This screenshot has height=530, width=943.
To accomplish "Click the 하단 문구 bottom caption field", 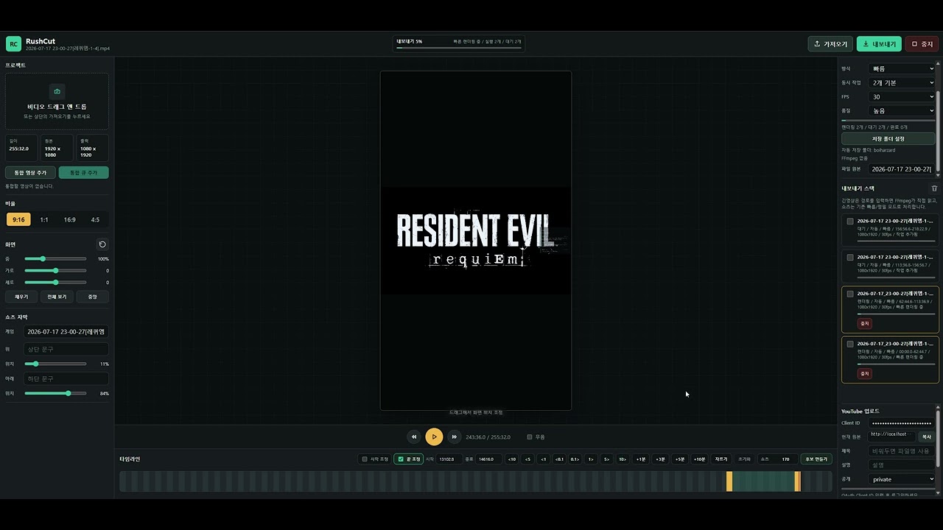I will pyautogui.click(x=66, y=378).
